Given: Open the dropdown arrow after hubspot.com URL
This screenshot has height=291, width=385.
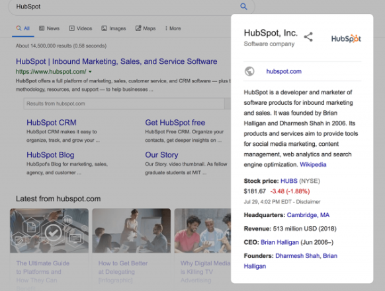Looking at the screenshot, I should [x=90, y=72].
